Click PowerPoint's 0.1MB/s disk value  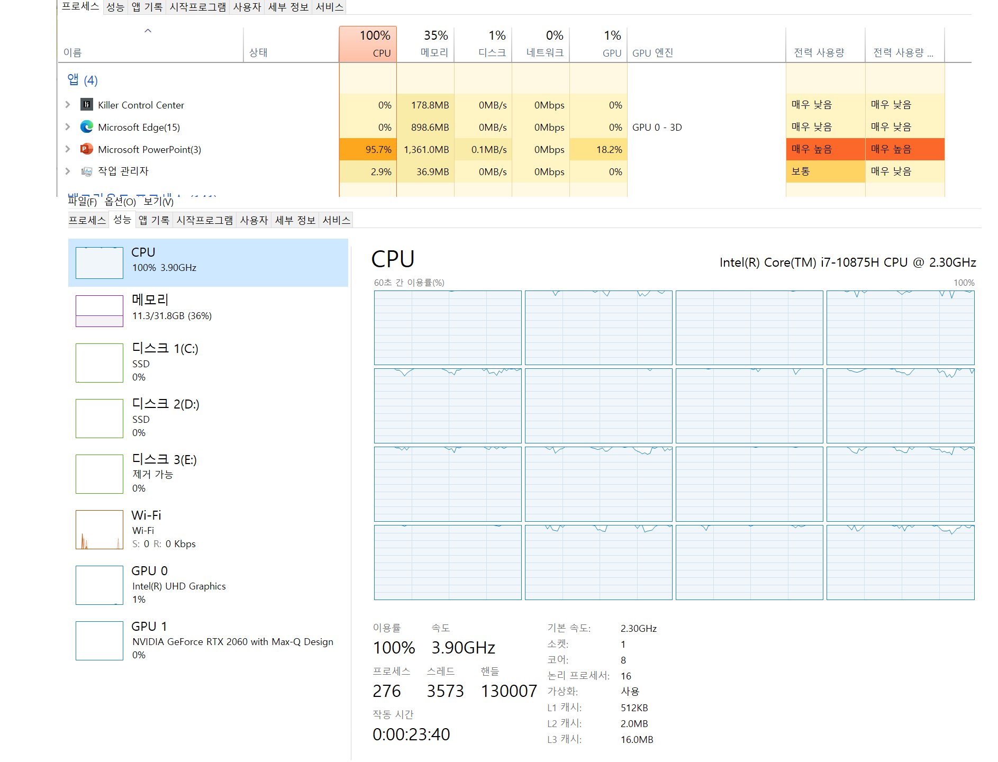coord(483,149)
